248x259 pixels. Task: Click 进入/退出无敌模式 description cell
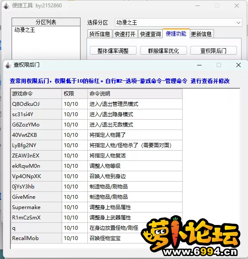point(135,125)
